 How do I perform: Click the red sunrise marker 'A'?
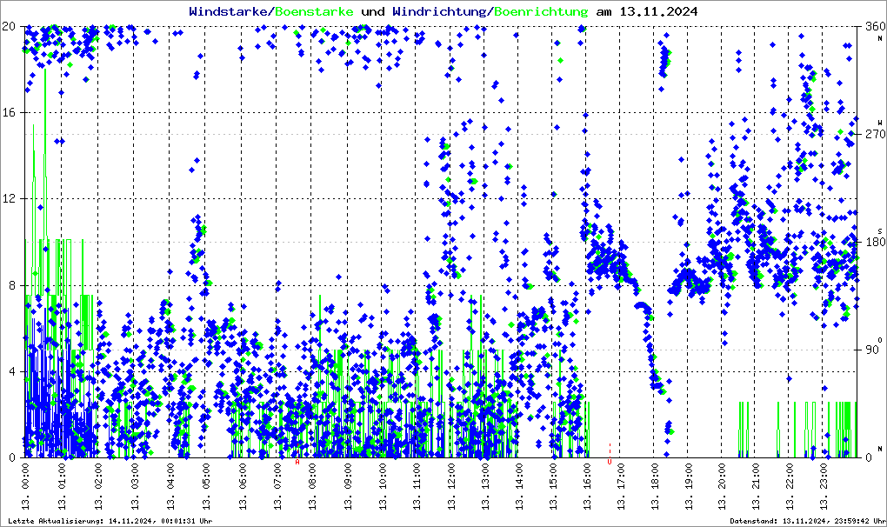pos(297,462)
